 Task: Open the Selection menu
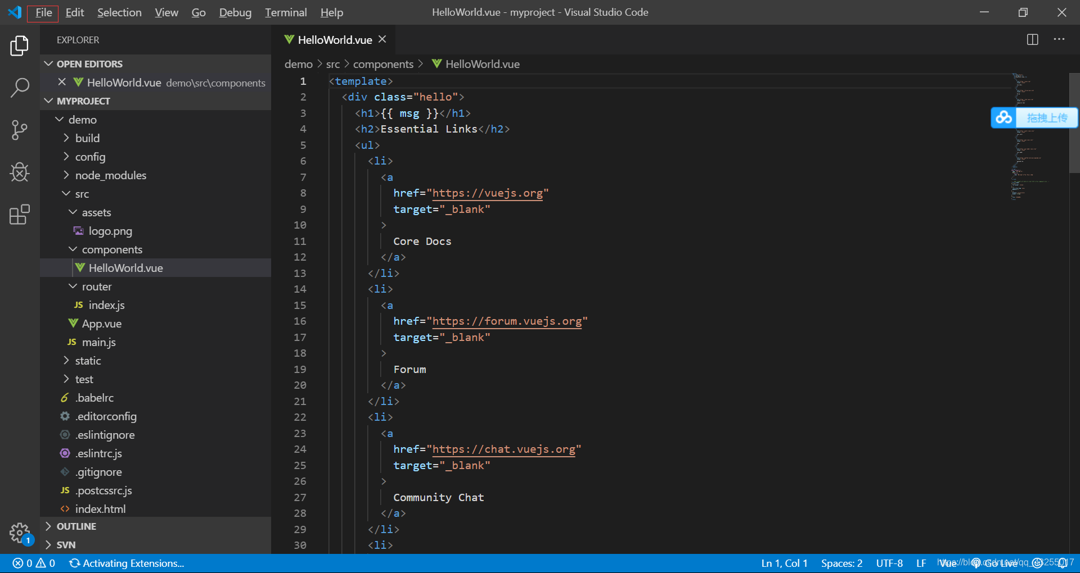click(x=119, y=12)
